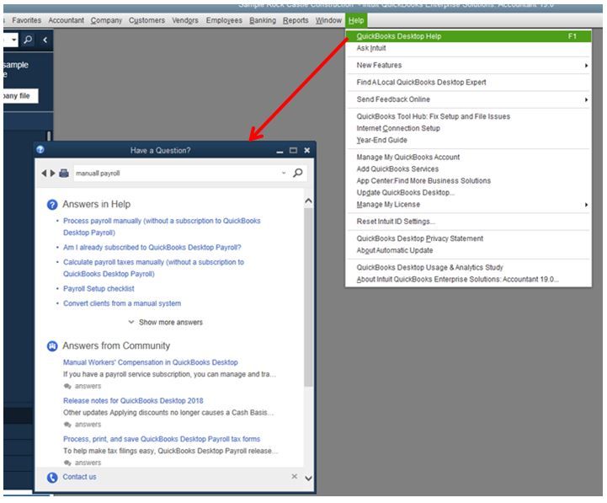
Task: Run help search with magnifier icon
Action: point(298,173)
